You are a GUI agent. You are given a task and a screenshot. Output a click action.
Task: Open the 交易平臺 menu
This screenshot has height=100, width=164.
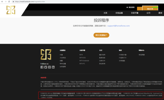pos(135,13)
